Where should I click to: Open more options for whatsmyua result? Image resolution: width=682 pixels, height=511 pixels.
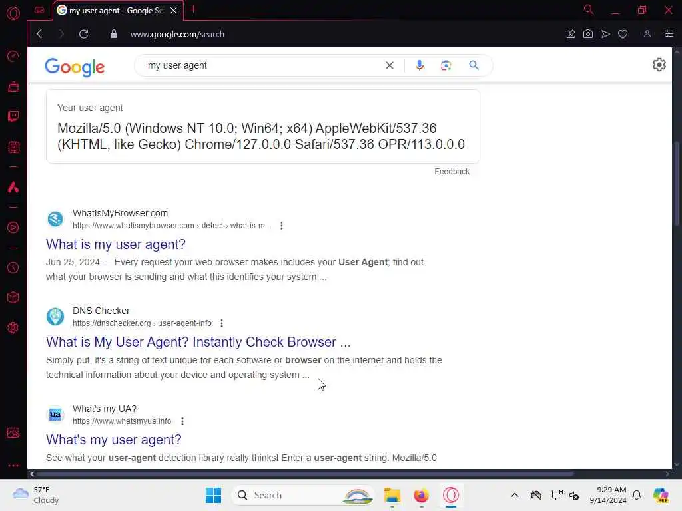point(182,421)
